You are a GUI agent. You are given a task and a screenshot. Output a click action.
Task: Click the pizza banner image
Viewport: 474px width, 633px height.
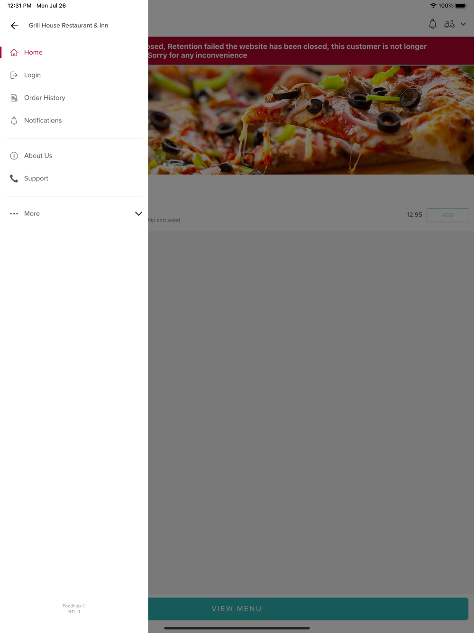click(311, 120)
